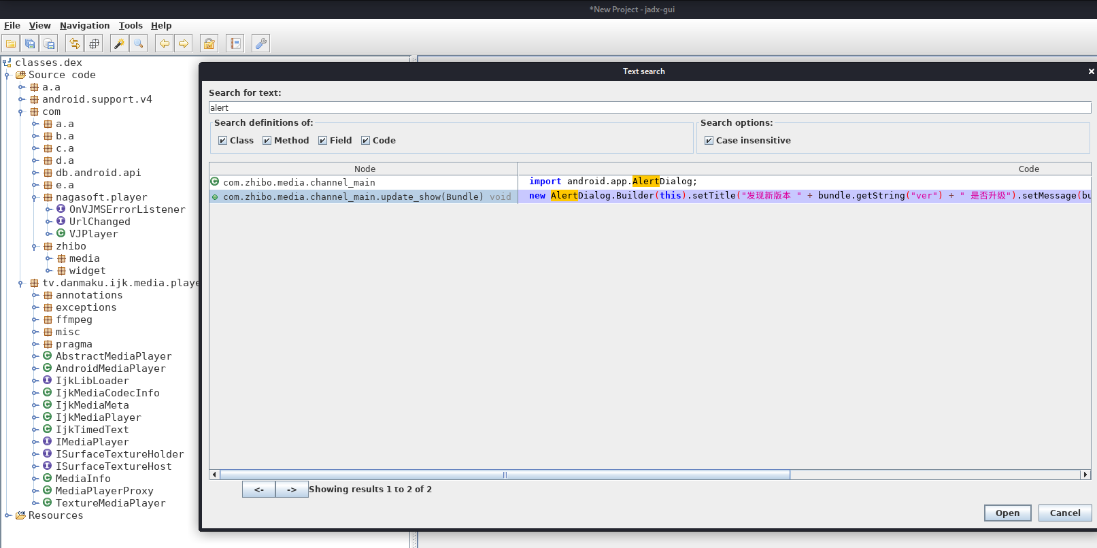Open the Navigation menu
Viewport: 1097px width, 548px height.
[x=84, y=26]
